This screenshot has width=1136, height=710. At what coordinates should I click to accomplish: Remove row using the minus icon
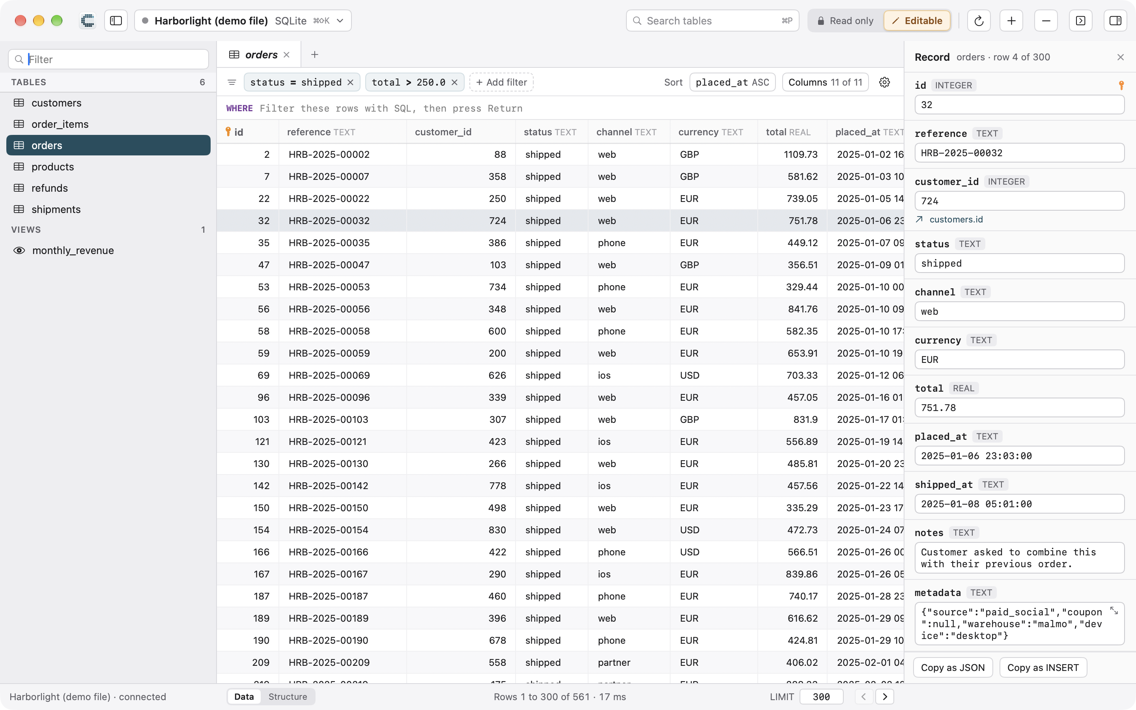click(1046, 21)
